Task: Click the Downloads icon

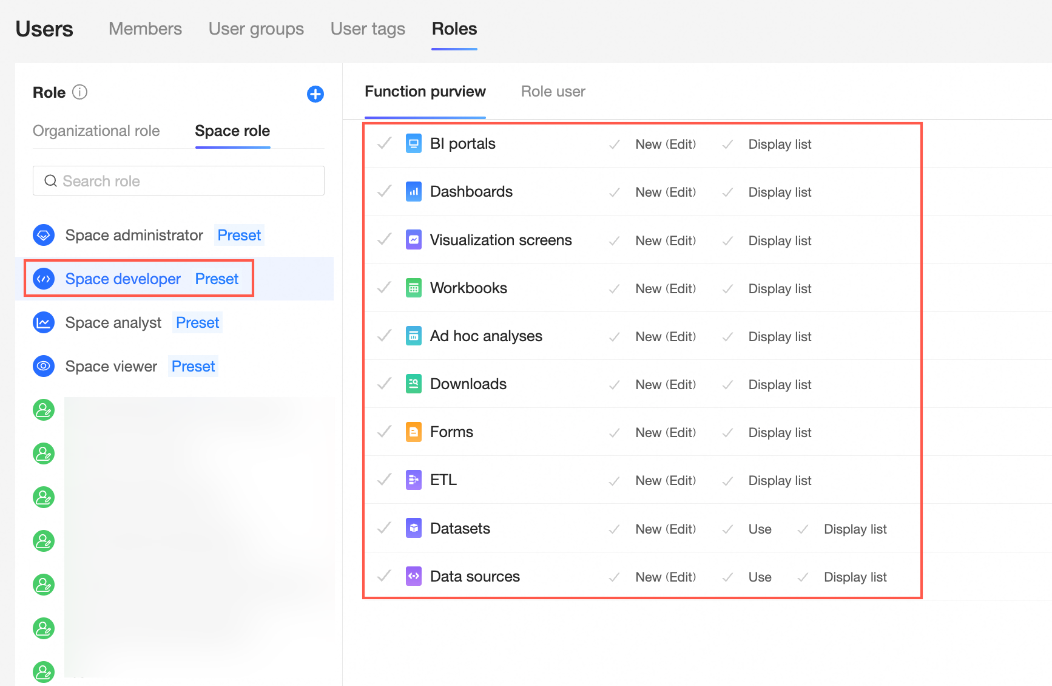Action: pos(414,384)
